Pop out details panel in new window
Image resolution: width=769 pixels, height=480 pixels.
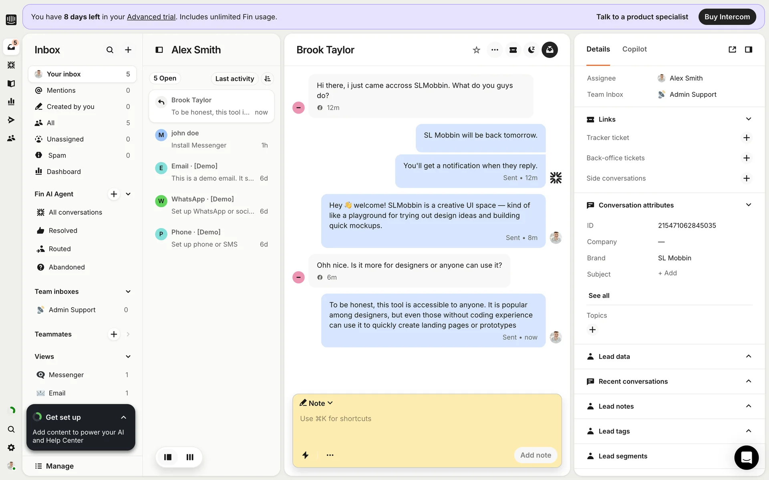[x=732, y=50]
